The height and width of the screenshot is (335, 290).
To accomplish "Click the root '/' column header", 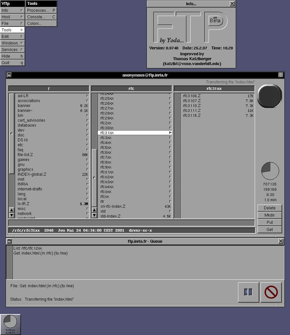I will click(49, 88).
